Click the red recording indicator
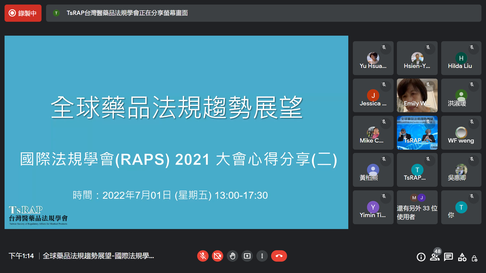This screenshot has height=273, width=486. (x=23, y=13)
